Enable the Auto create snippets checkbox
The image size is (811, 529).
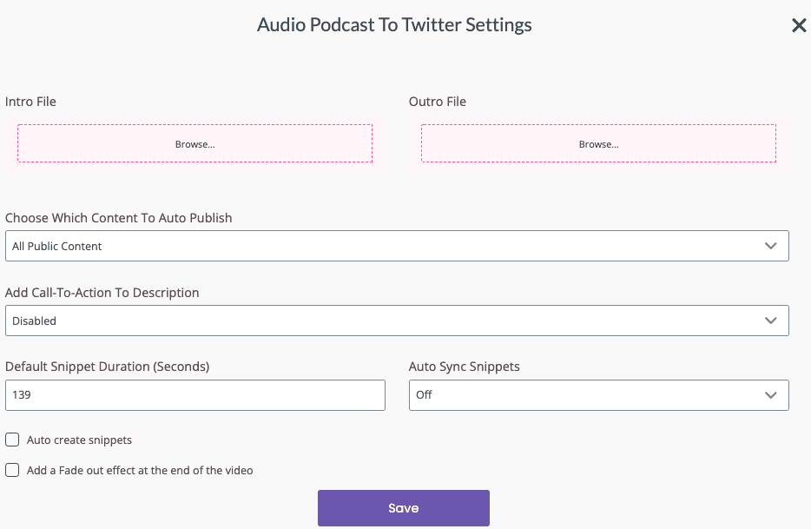tap(12, 440)
